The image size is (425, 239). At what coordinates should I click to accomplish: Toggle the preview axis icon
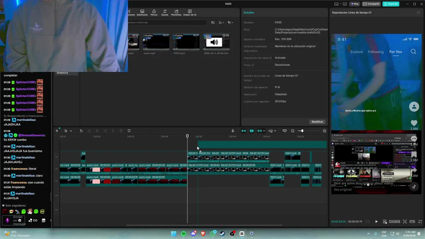[x=285, y=131]
